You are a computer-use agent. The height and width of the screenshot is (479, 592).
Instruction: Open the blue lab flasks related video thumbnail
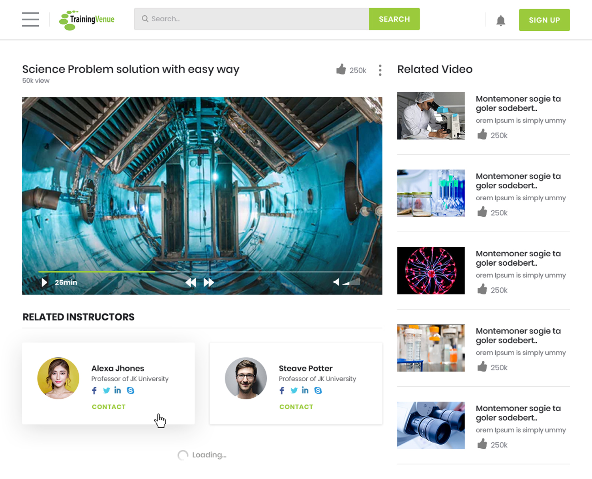click(x=431, y=193)
